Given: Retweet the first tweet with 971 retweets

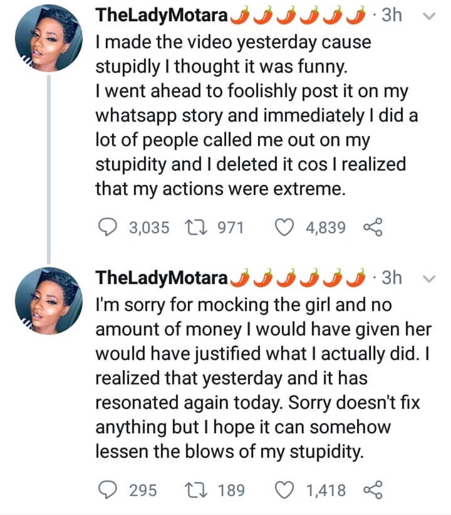Looking at the screenshot, I should click(x=196, y=227).
